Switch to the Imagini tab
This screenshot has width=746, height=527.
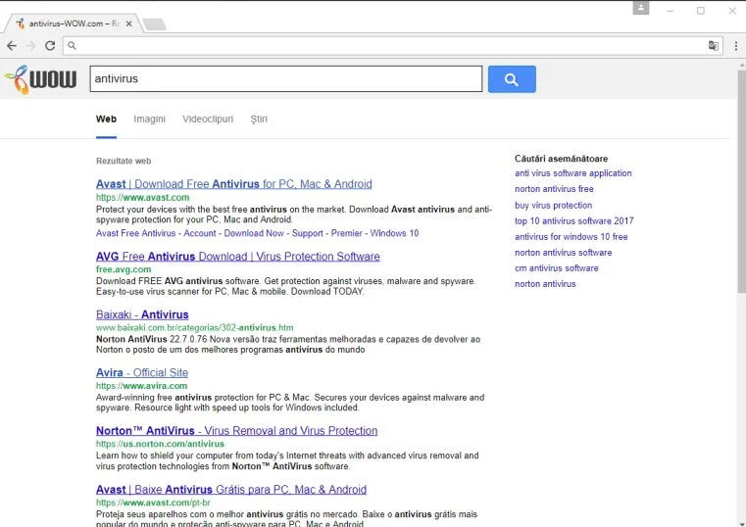[149, 119]
